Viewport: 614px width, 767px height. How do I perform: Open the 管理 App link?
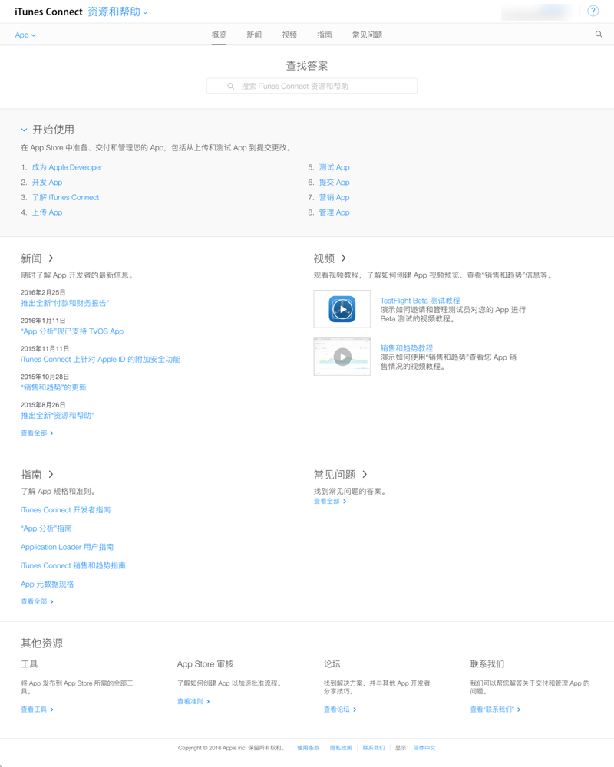335,212
